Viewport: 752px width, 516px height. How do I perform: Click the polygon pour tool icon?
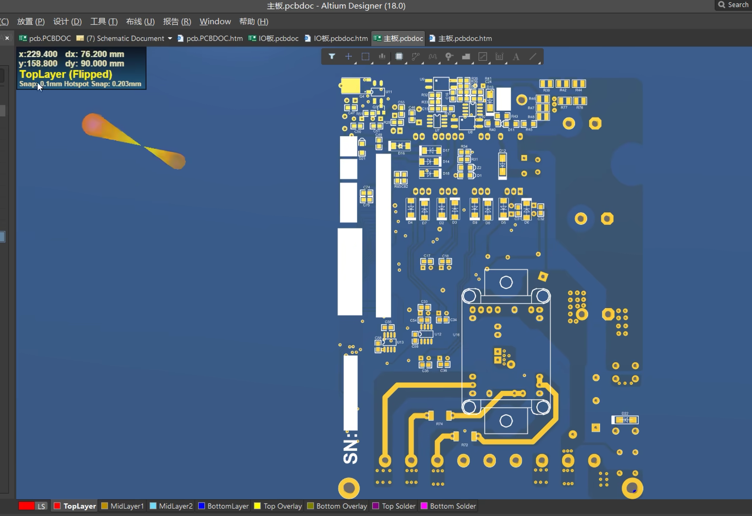click(x=466, y=57)
